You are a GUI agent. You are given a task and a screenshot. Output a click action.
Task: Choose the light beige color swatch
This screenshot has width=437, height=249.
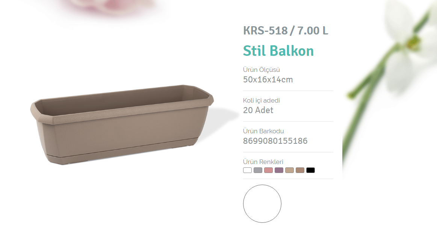coord(290,170)
